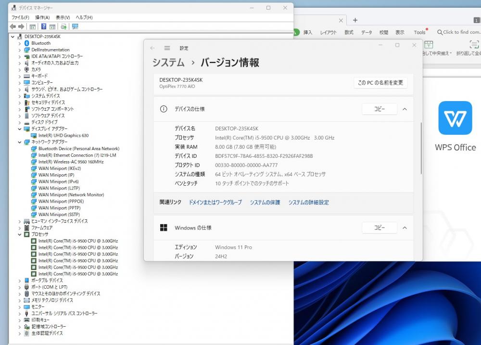Click the help icon in Device Manager toolbar
This screenshot has height=345, width=481.
44,26
